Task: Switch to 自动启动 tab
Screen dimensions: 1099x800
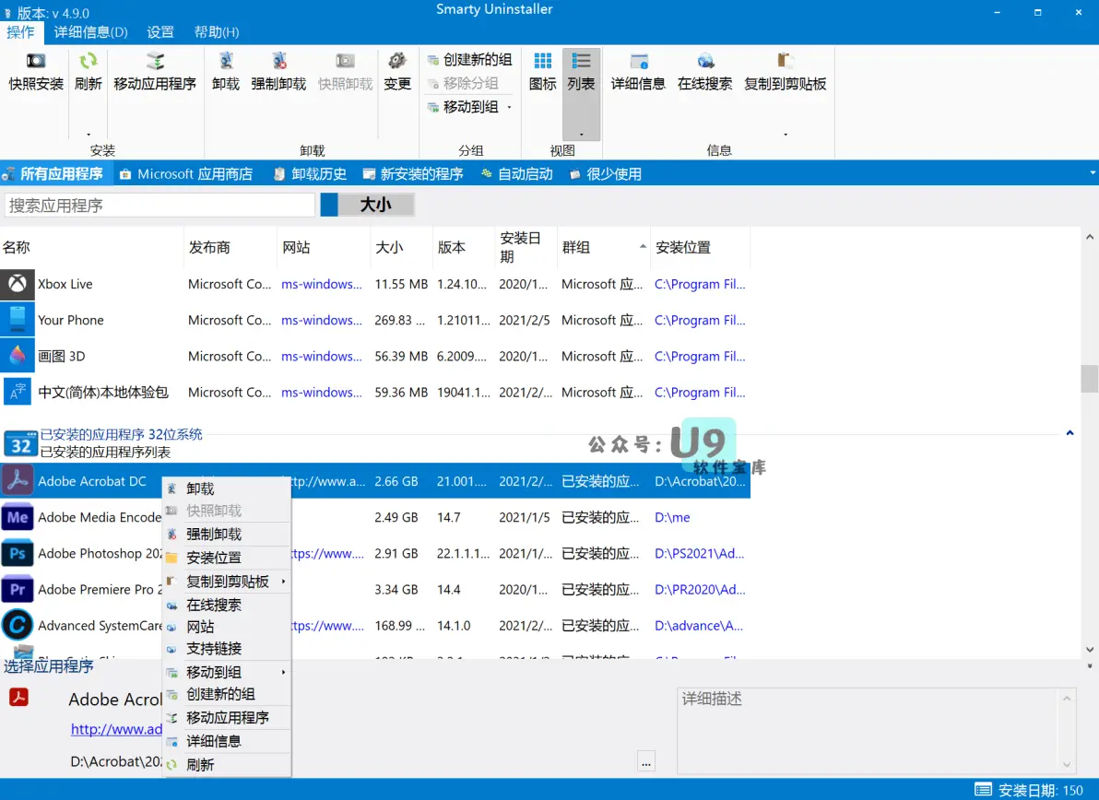Action: 516,173
